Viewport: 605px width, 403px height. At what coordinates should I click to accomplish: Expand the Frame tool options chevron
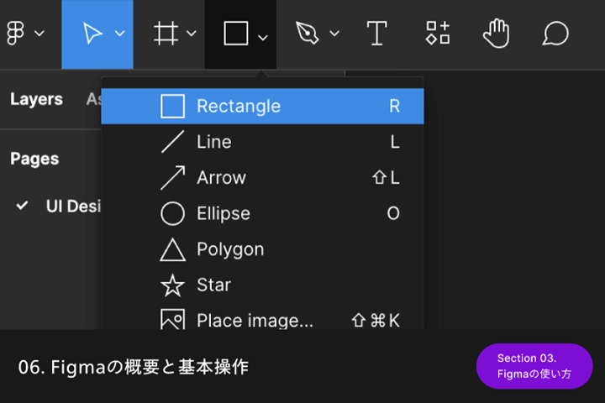coord(192,34)
